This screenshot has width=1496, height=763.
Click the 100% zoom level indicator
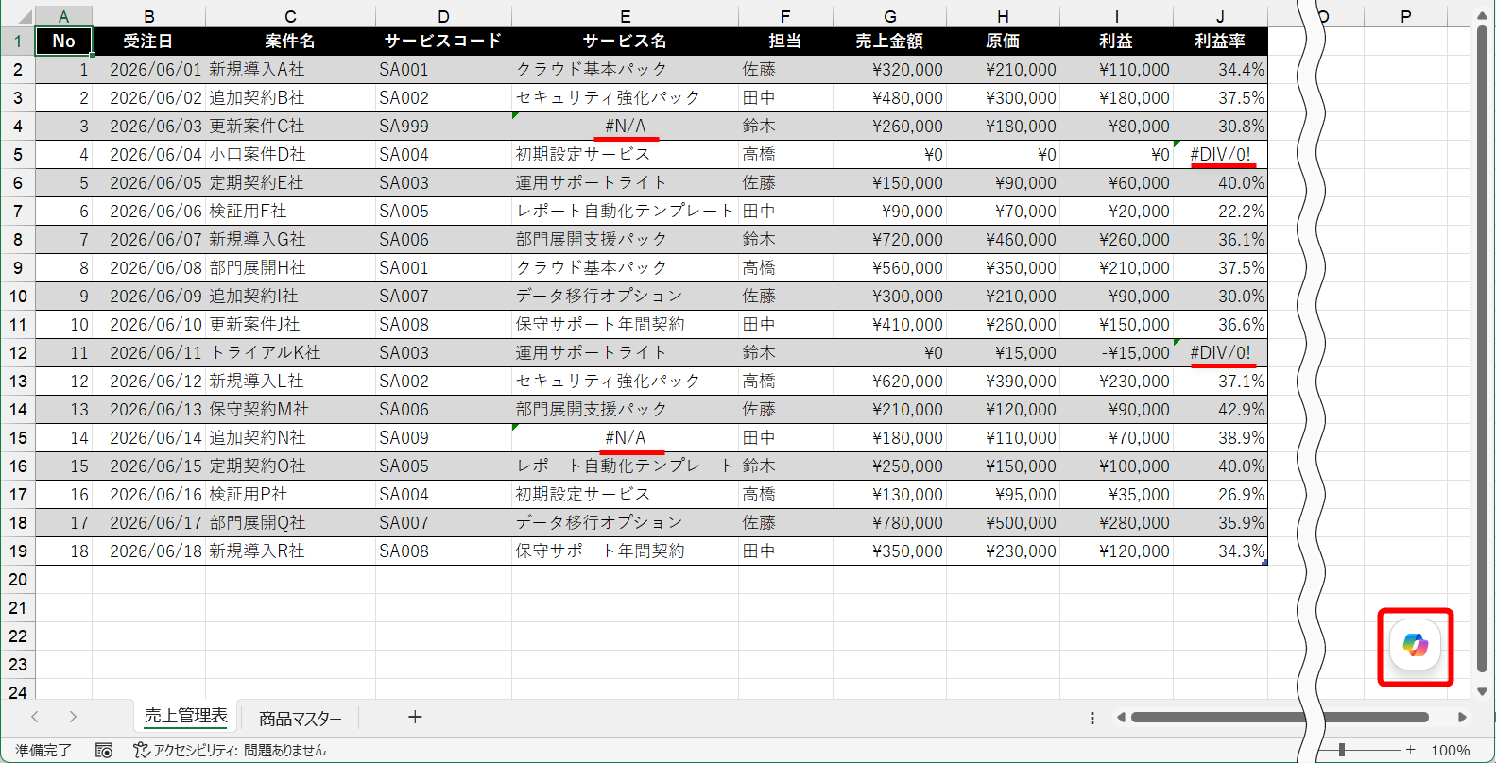(1450, 750)
